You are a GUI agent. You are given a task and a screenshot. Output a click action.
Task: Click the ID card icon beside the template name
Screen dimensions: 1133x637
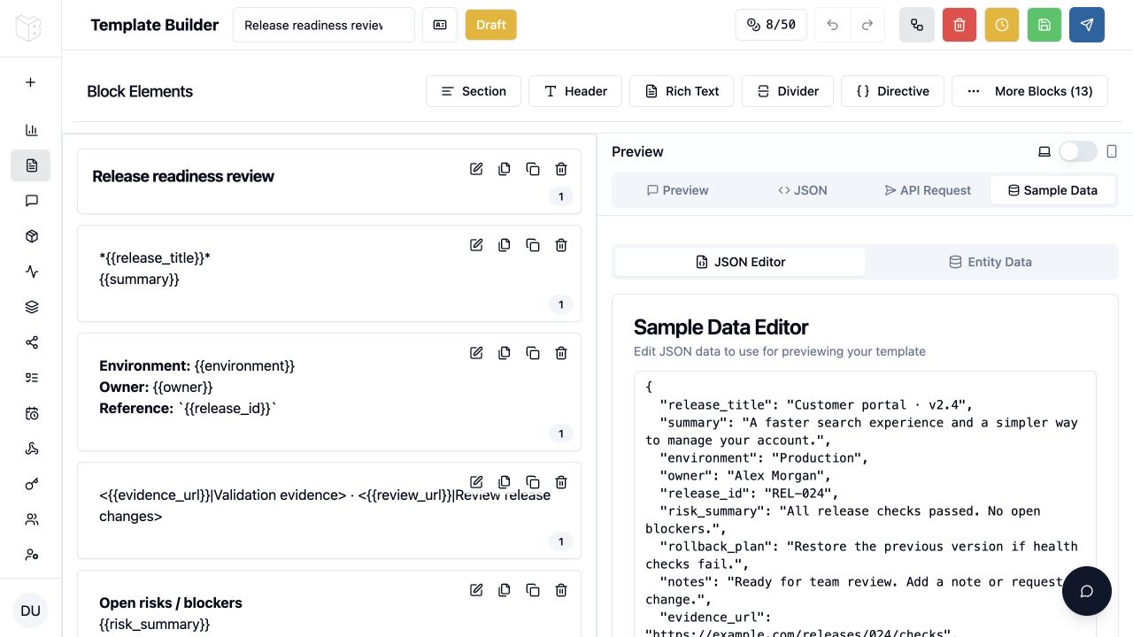[x=440, y=25]
